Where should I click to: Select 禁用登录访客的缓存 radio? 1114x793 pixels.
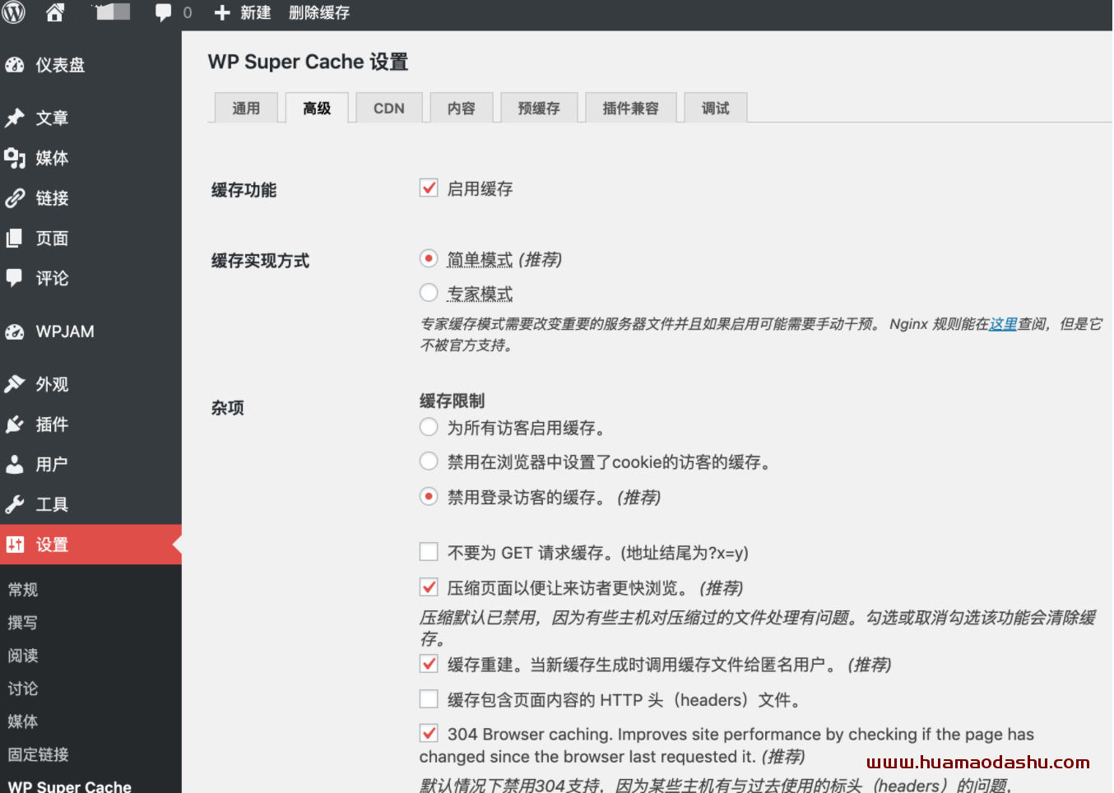tap(429, 496)
